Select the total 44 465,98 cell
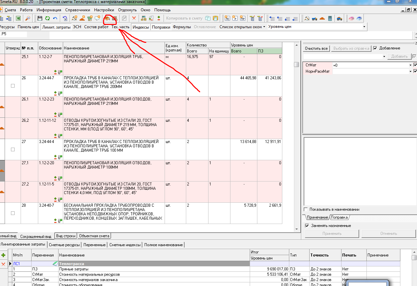 point(243,86)
